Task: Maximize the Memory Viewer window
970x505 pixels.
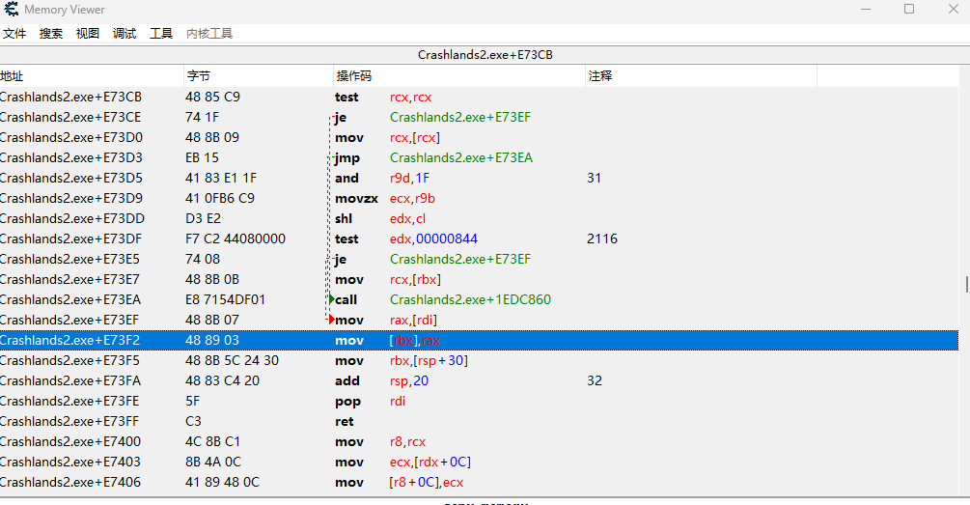Action: pyautogui.click(x=909, y=10)
